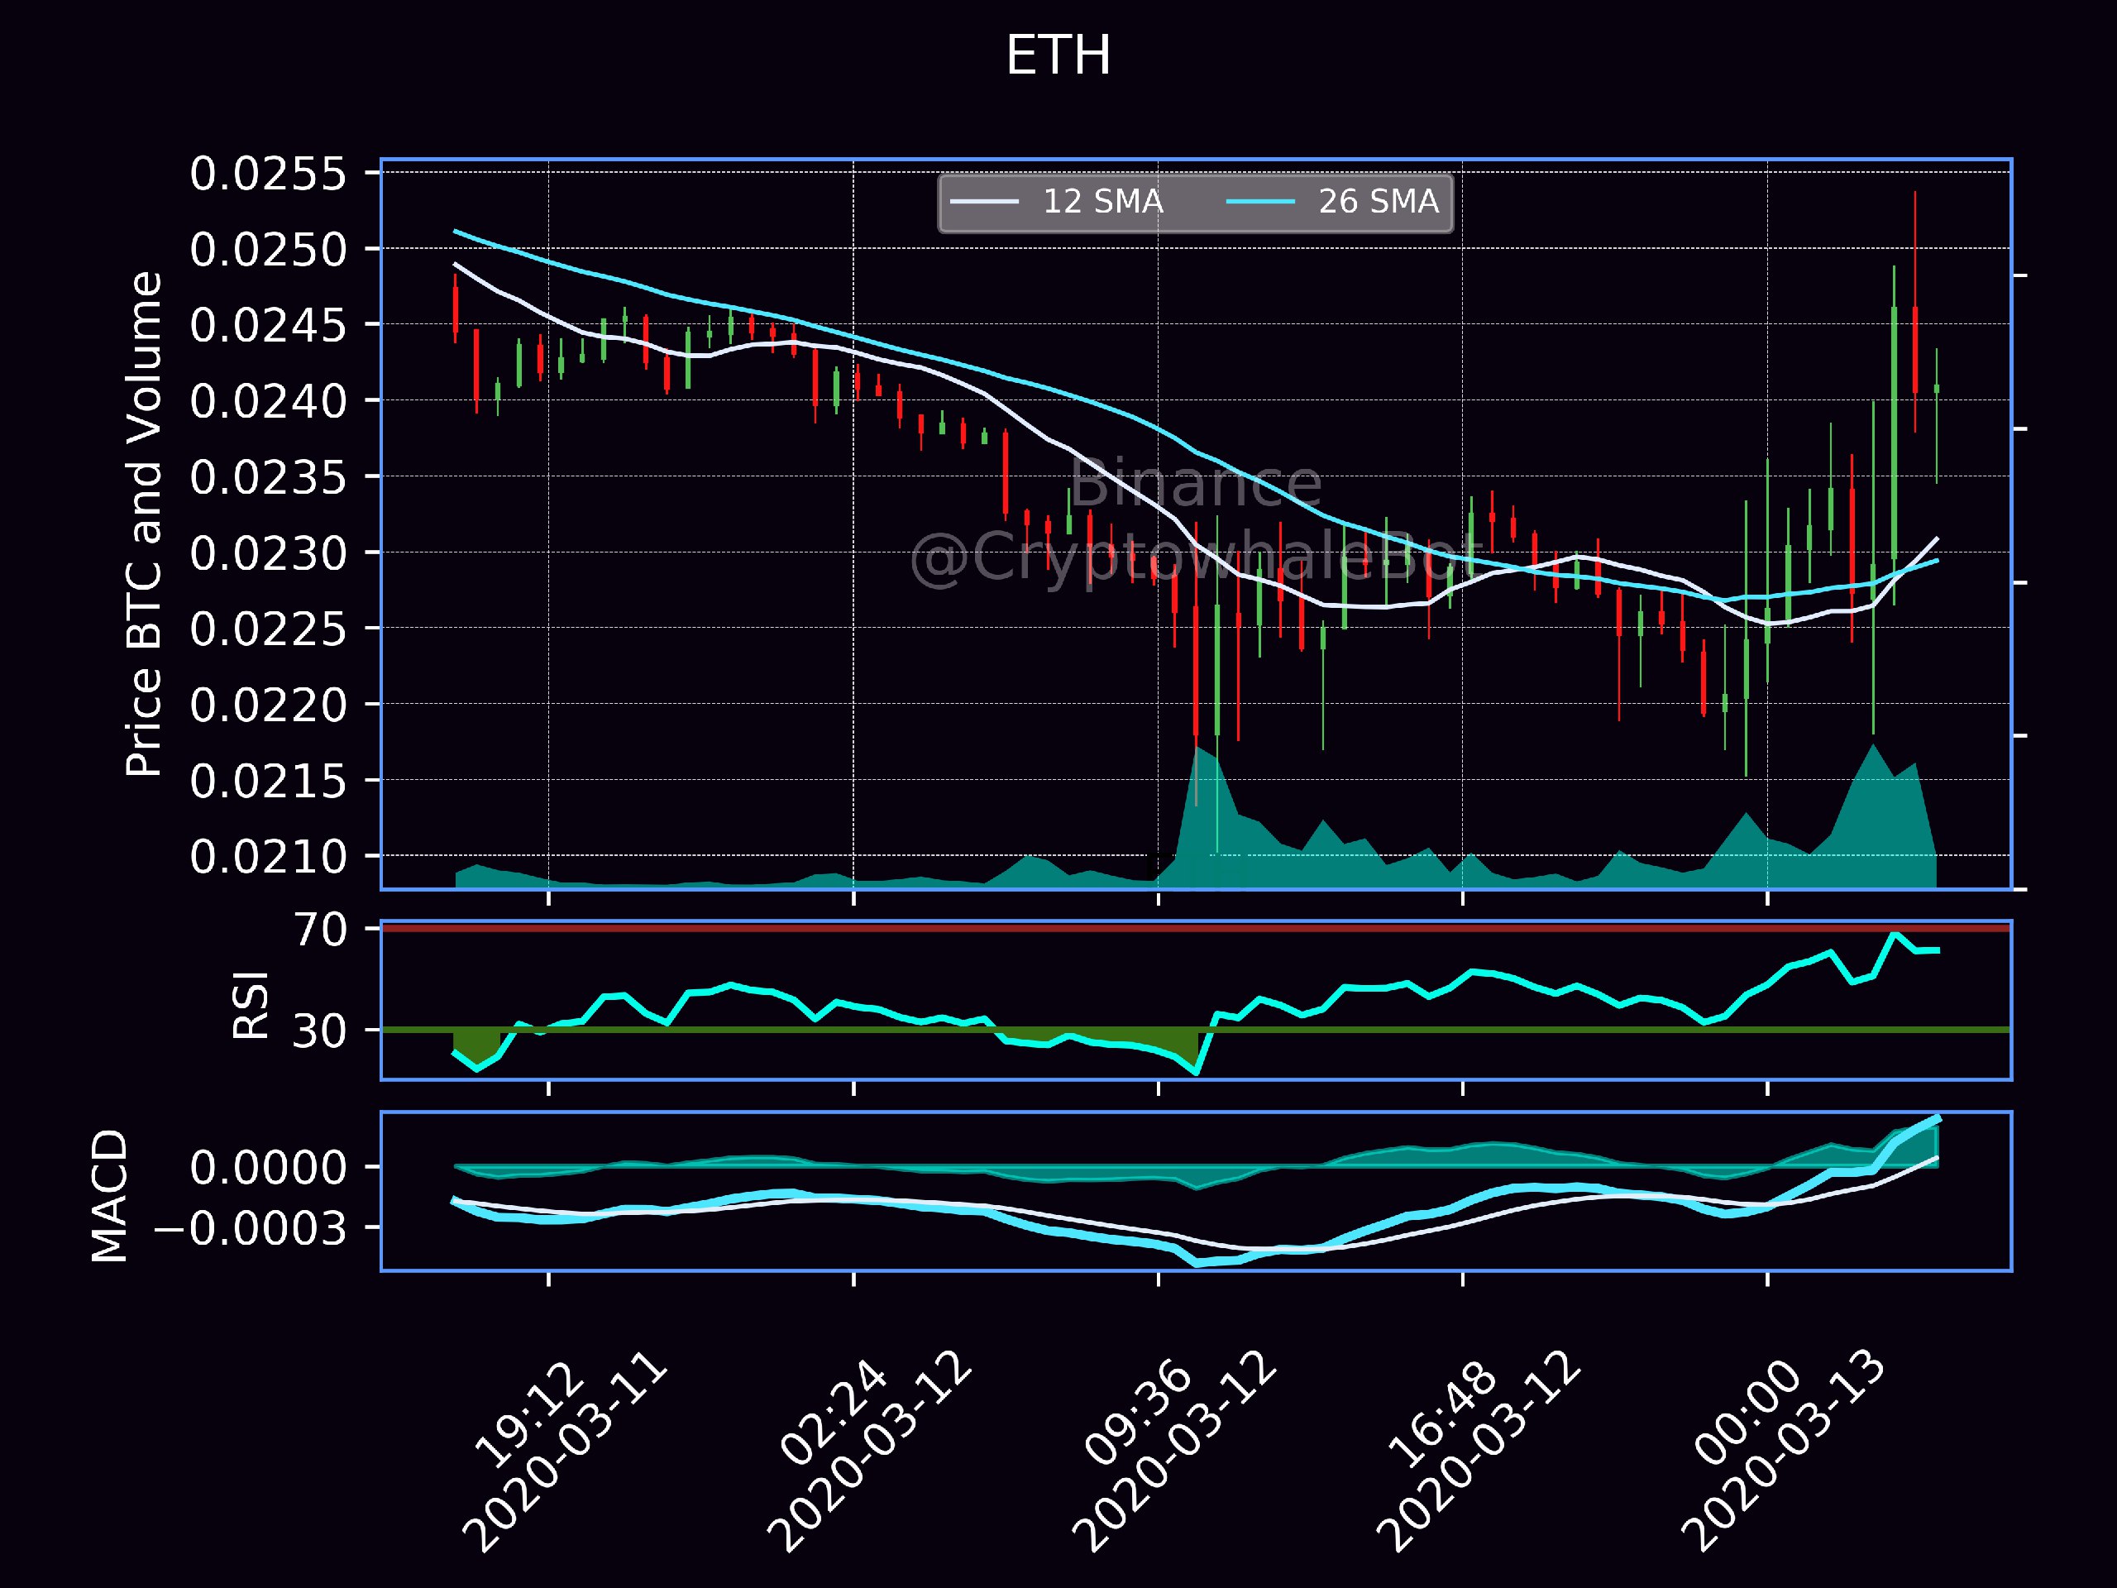
Task: Click the 0.0250 price axis label
Action: tap(268, 250)
